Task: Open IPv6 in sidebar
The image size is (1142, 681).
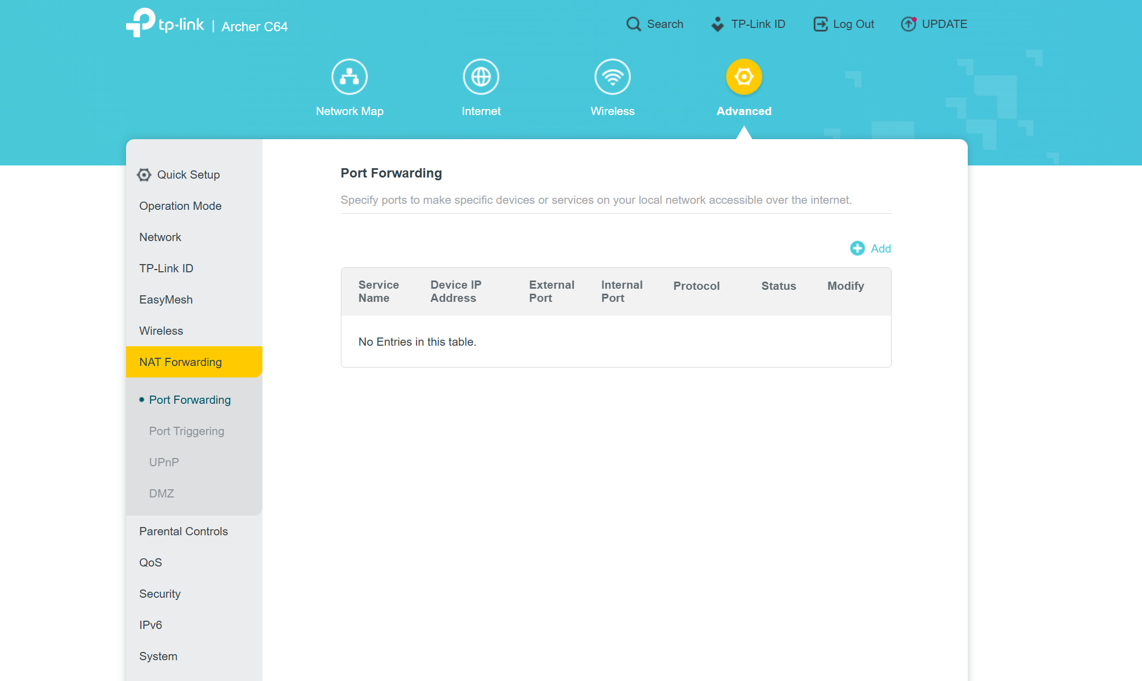Action: (151, 625)
